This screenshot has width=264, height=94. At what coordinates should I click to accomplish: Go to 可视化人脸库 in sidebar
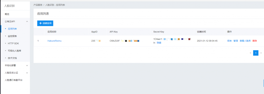click(14, 51)
